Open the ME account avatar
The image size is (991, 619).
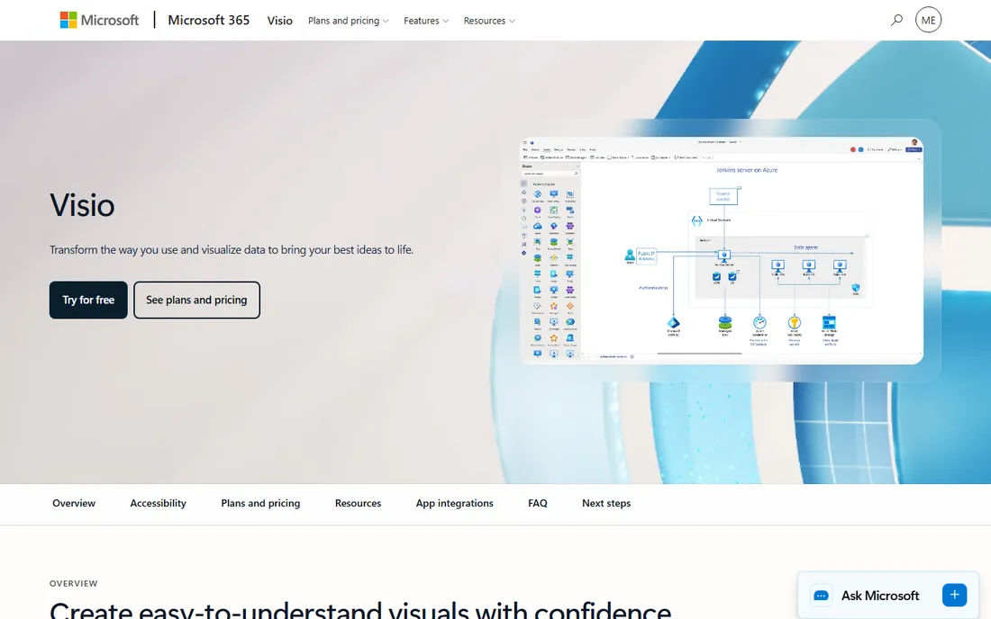pos(928,20)
